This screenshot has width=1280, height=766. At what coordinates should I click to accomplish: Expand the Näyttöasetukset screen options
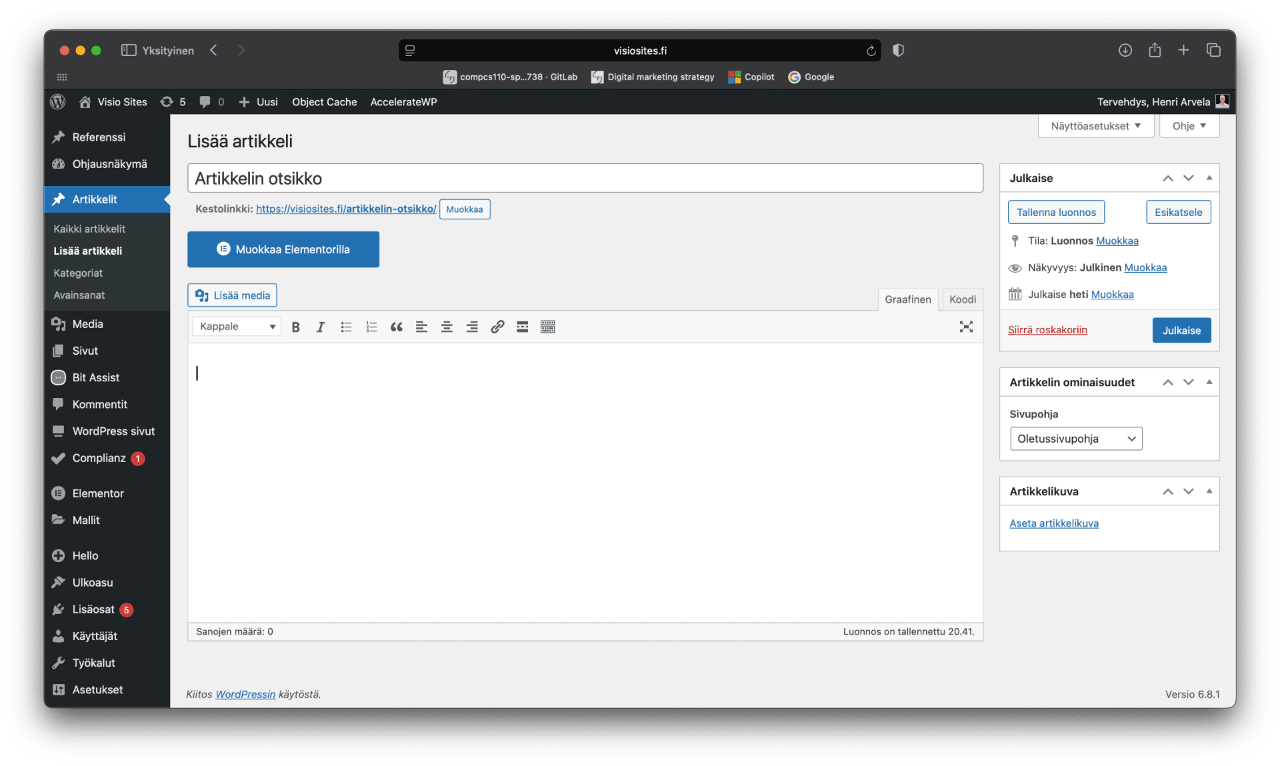tap(1095, 126)
